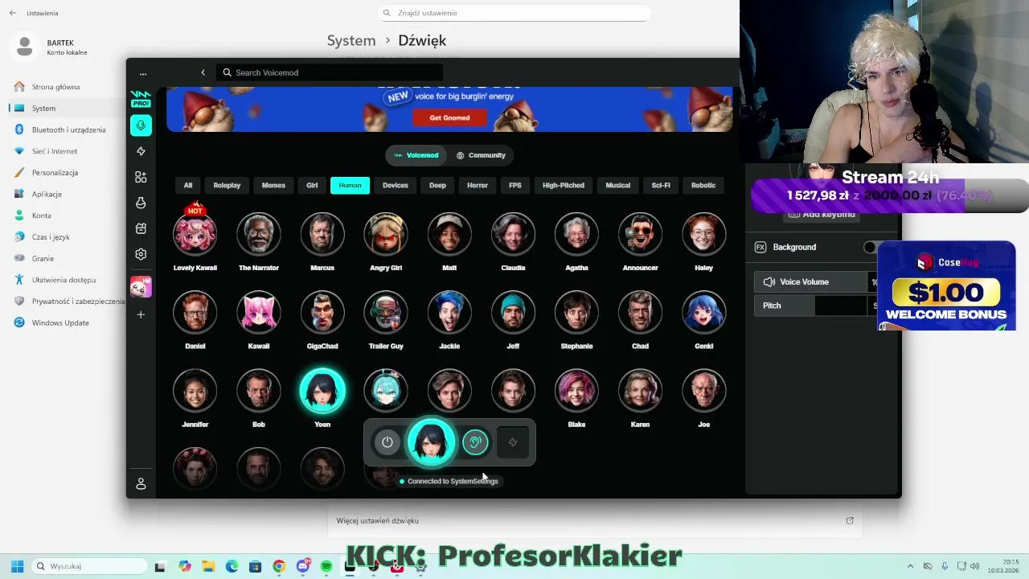Open the Voicelab flask sidebar icon
The image size is (1029, 579).
click(141, 203)
